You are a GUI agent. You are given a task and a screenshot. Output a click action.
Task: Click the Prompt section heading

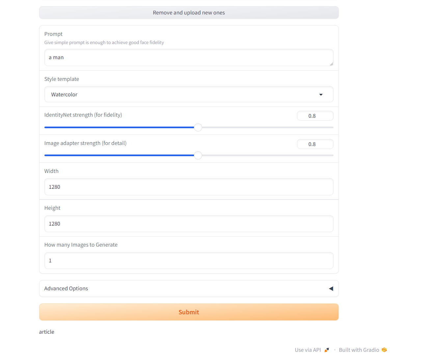(53, 34)
